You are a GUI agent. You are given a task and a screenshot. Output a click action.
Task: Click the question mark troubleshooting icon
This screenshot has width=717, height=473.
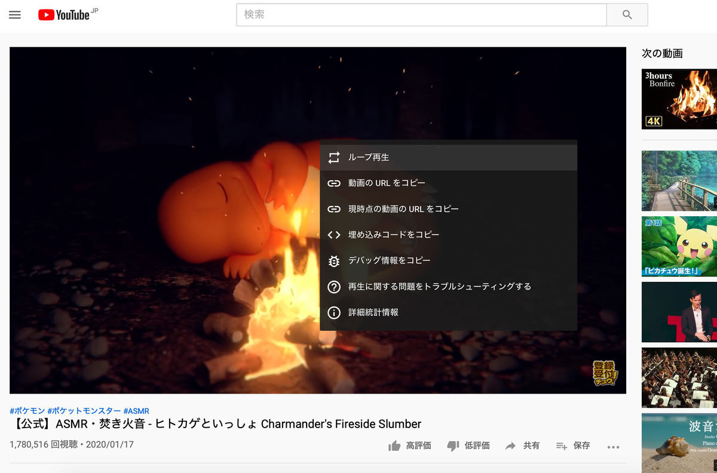(334, 287)
